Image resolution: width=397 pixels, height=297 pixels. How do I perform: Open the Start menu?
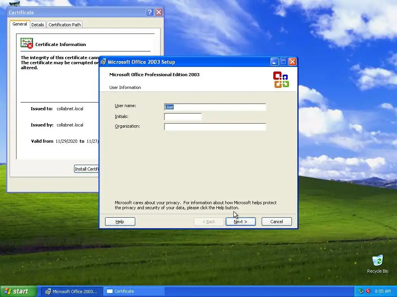point(18,291)
